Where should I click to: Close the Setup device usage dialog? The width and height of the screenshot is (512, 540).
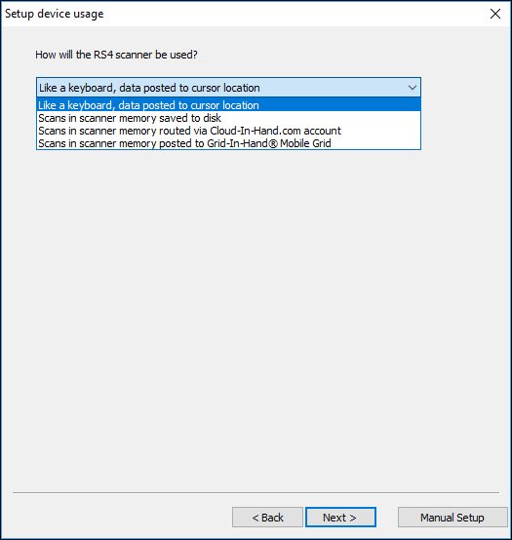pyautogui.click(x=495, y=14)
